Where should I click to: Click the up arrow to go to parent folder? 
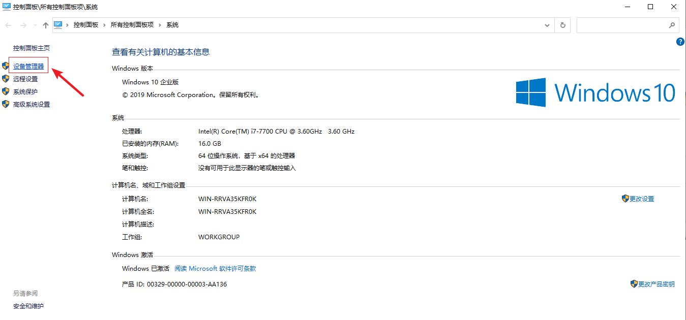click(45, 24)
